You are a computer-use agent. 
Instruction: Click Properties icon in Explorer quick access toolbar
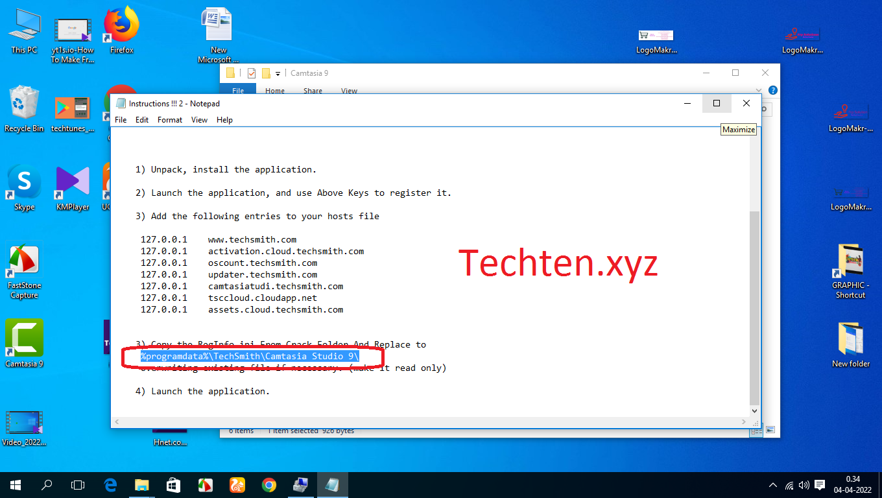pos(252,73)
